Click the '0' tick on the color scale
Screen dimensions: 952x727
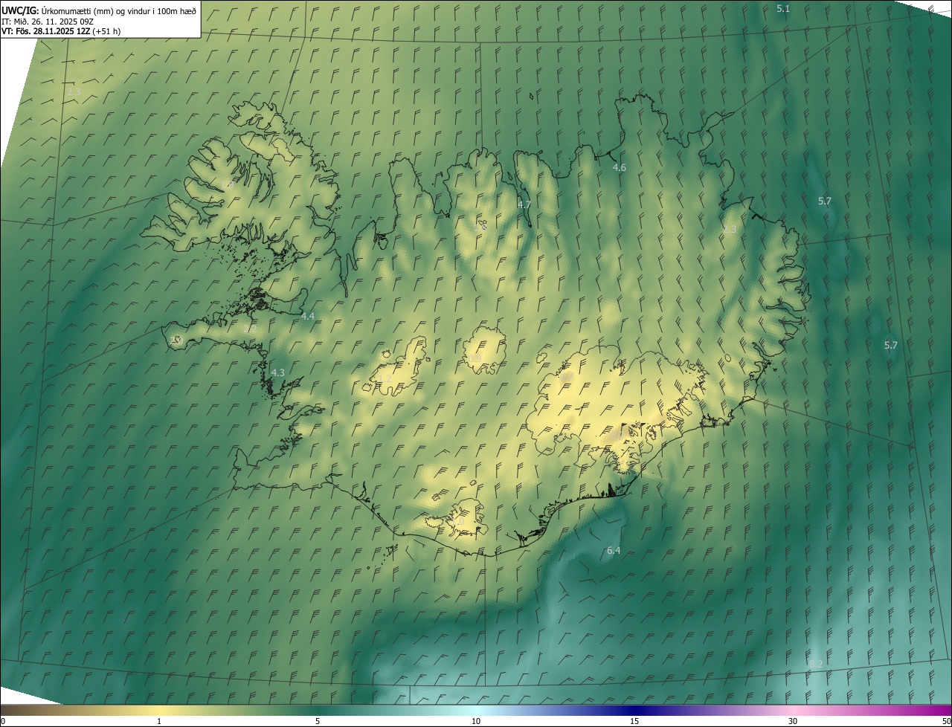tap(3, 721)
